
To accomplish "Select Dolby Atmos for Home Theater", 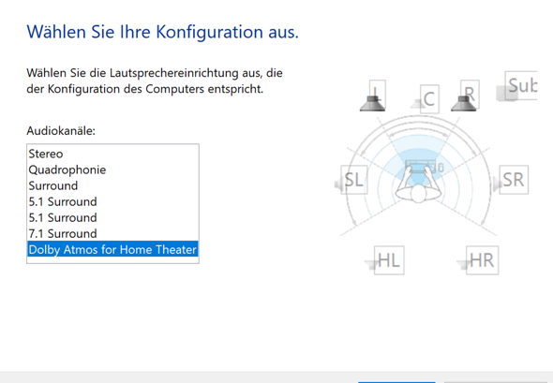I will [x=112, y=249].
